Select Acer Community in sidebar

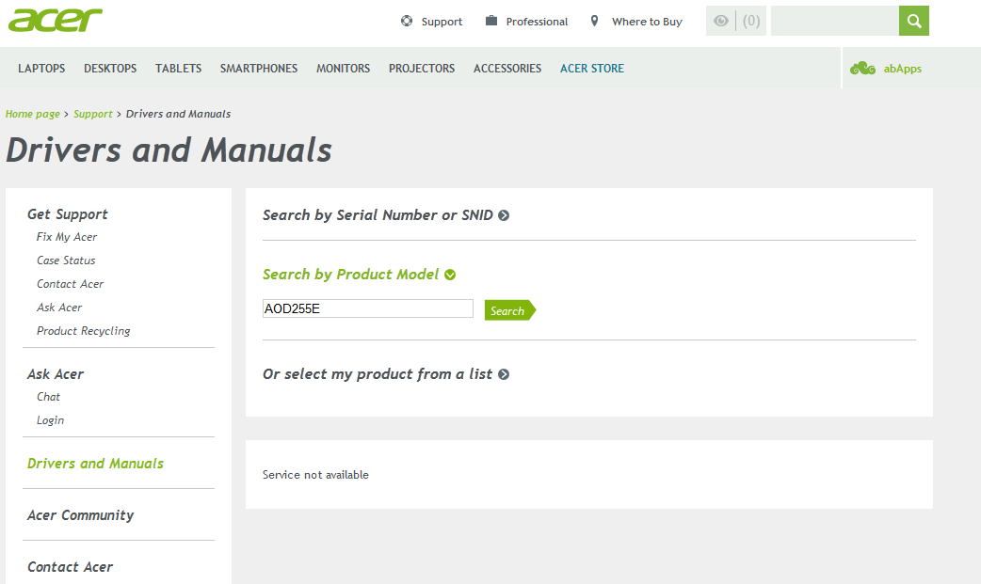click(x=80, y=515)
